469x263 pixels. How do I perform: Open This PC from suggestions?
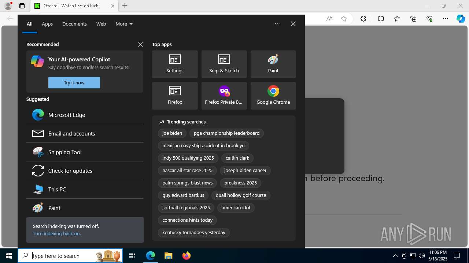click(x=85, y=189)
